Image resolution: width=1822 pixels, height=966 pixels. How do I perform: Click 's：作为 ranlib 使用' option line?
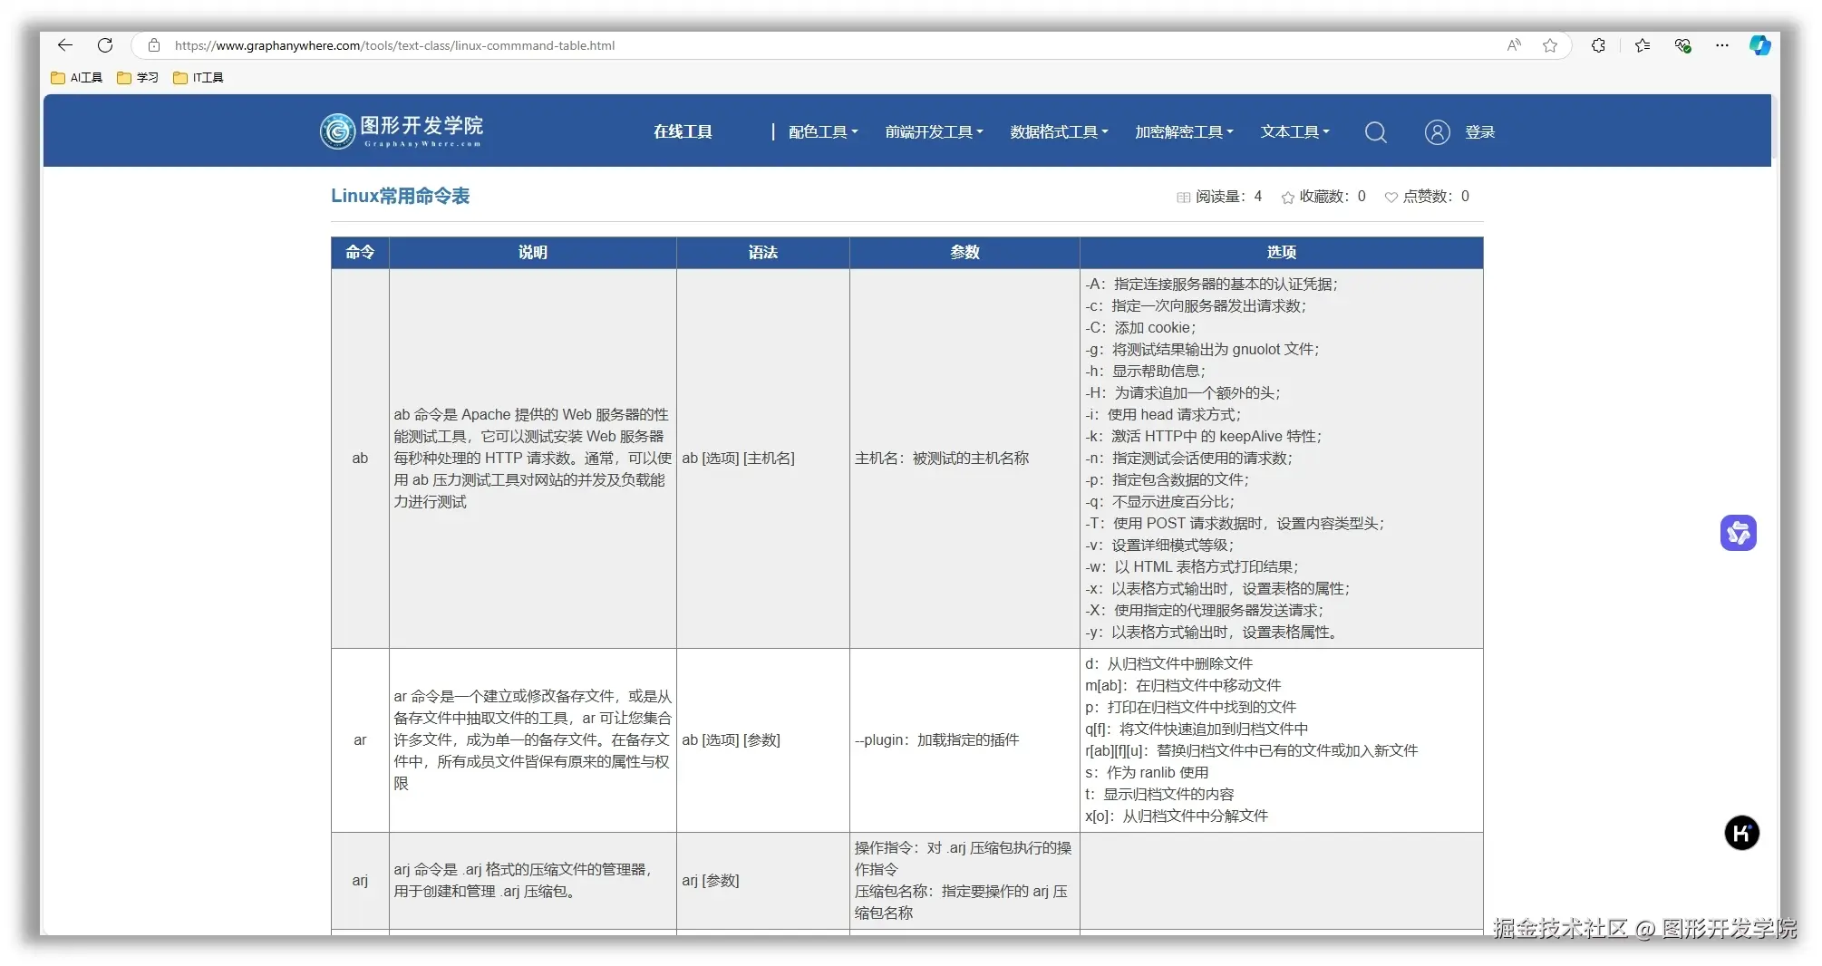tap(1147, 773)
